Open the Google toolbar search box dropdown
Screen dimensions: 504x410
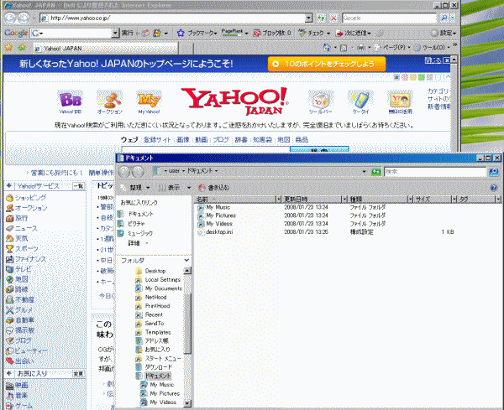[115, 33]
